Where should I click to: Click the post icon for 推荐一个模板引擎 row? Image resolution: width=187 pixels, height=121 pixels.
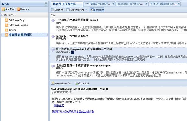click(53, 66)
